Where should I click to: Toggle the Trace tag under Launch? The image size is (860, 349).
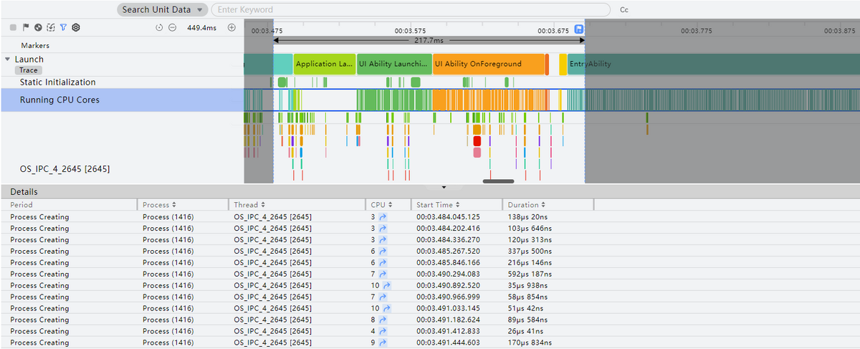(x=29, y=70)
